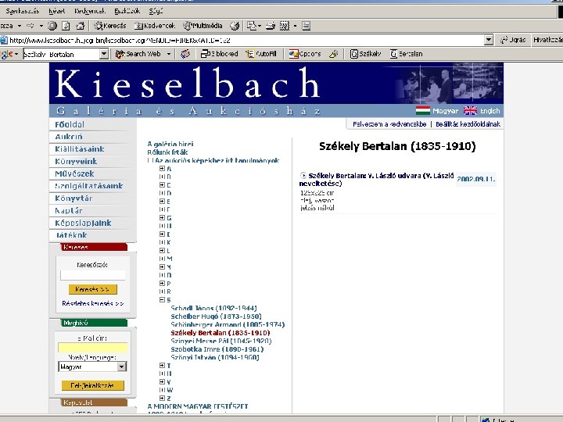Open Aukció sidebar link
Viewport: 563px width, 422px height.
click(69, 137)
